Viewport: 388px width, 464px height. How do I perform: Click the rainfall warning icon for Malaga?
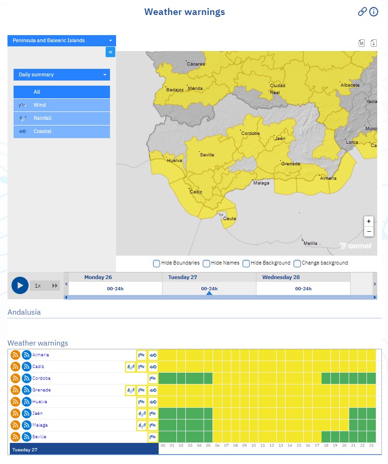click(141, 425)
